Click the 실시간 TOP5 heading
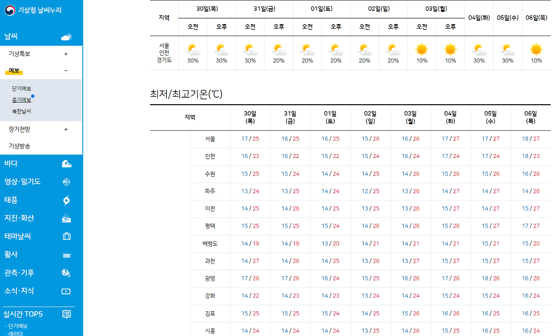 click(23, 314)
